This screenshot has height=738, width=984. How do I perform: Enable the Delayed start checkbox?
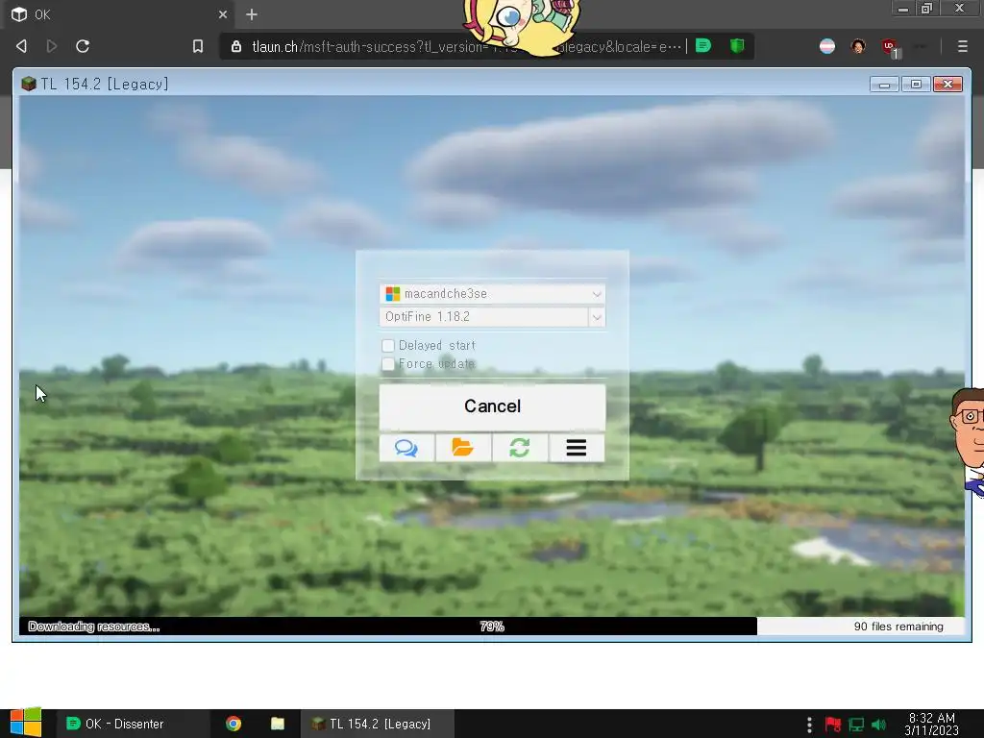click(388, 346)
